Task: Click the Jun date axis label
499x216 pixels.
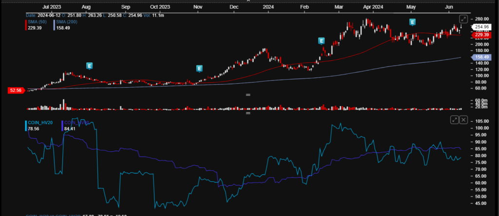Action: pos(449,7)
